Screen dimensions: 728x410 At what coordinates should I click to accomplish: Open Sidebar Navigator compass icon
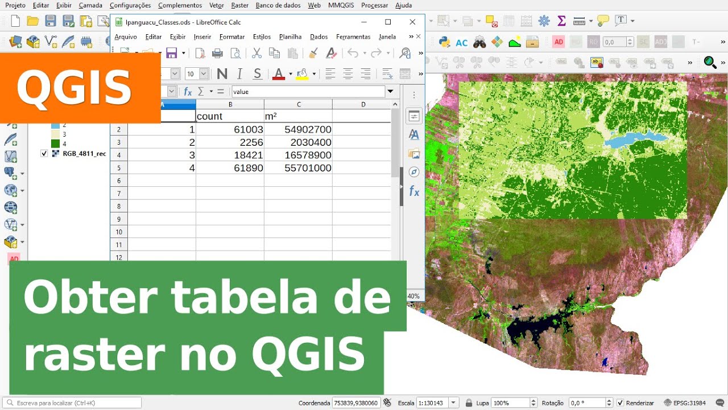click(414, 172)
